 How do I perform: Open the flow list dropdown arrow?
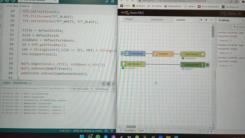[212, 20]
